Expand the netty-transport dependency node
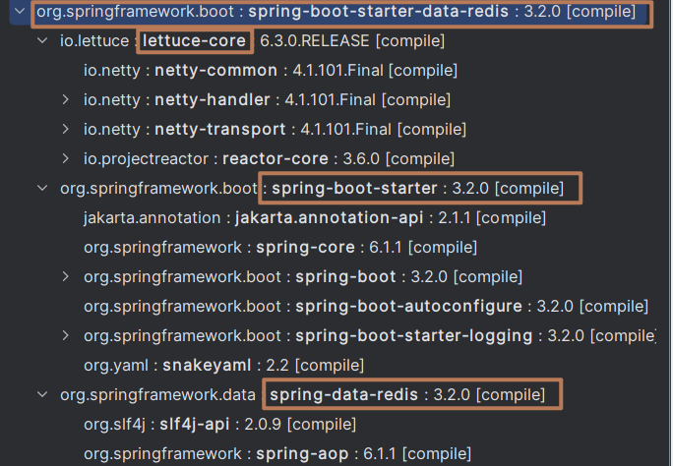 pyautogui.click(x=66, y=130)
